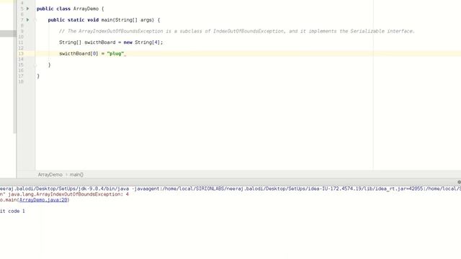Image resolution: width=461 pixels, height=259 pixels.
Task: Click the jdk-9.0.4/bin/java command line in console
Action: pyautogui.click(x=230, y=188)
